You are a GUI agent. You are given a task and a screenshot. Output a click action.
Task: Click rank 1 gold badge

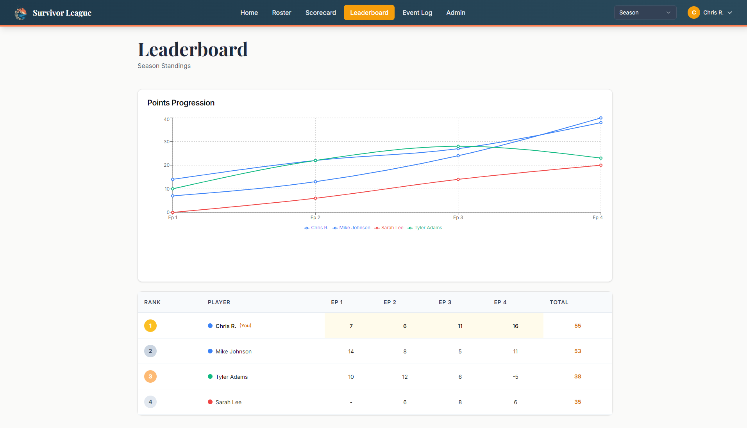150,326
